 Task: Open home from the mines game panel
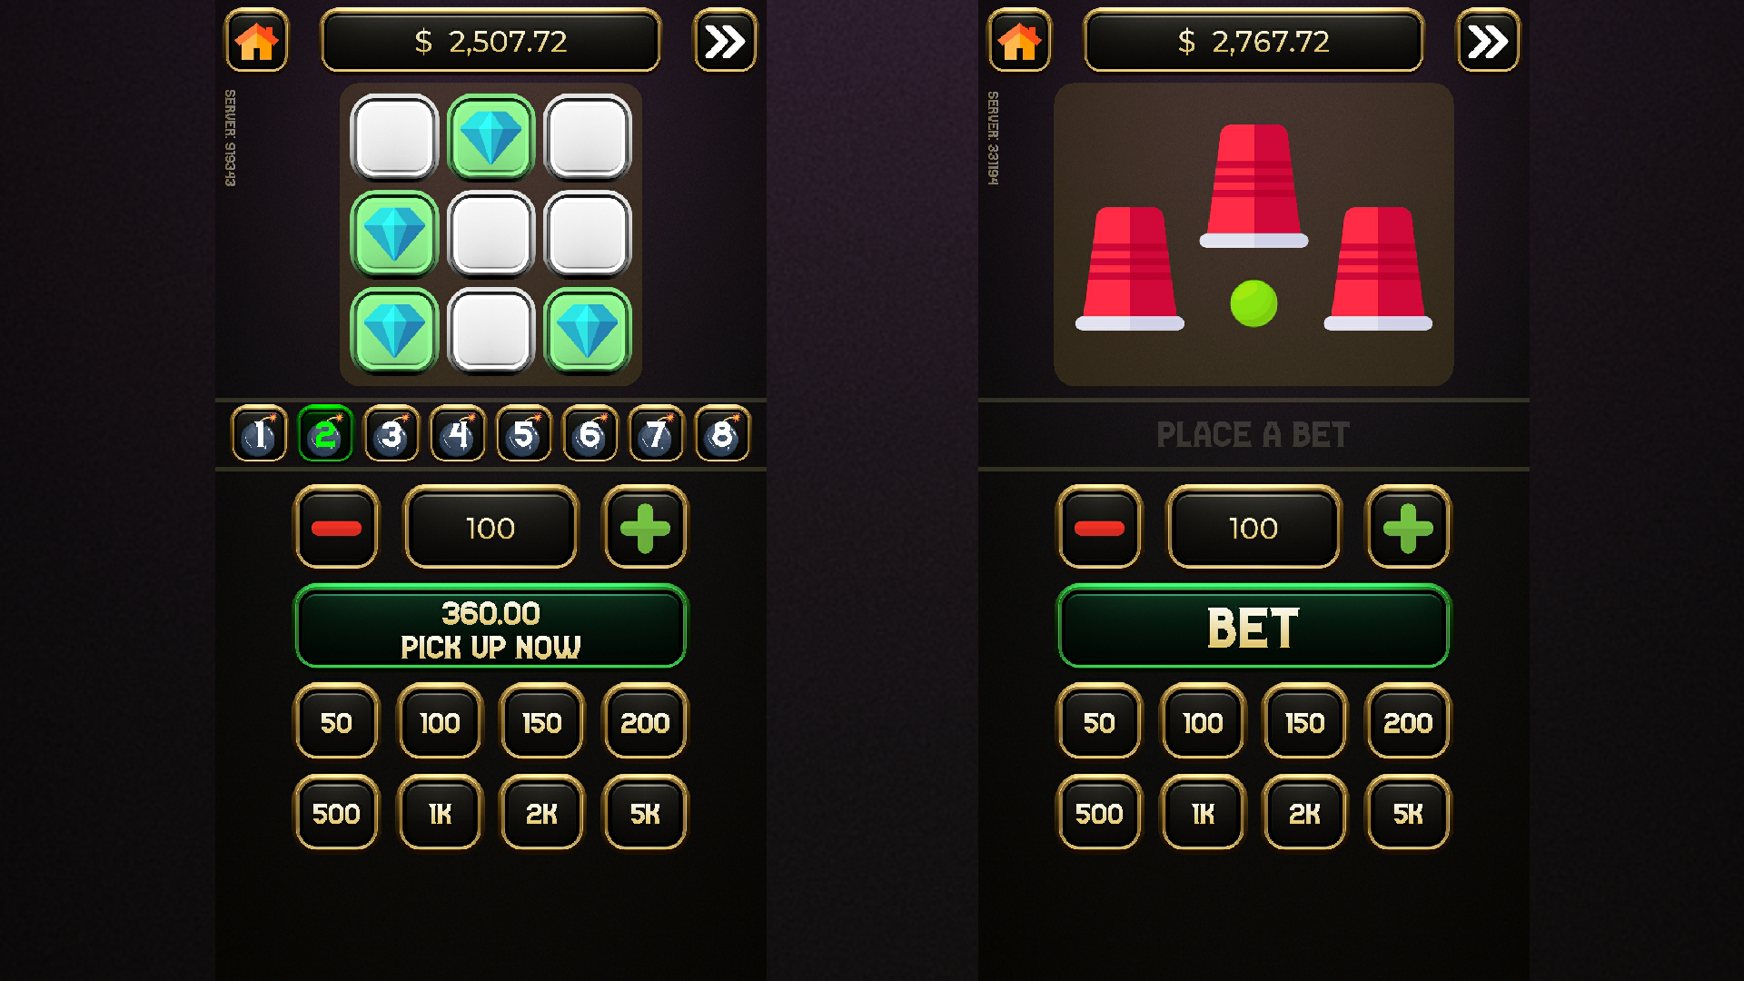coord(256,41)
